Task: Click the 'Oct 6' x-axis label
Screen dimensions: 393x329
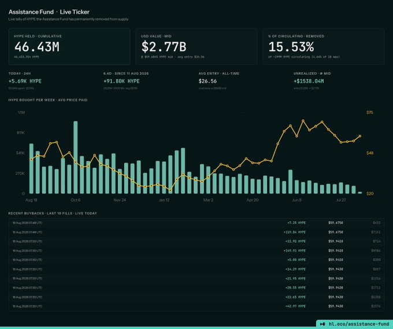Action: (x=76, y=200)
